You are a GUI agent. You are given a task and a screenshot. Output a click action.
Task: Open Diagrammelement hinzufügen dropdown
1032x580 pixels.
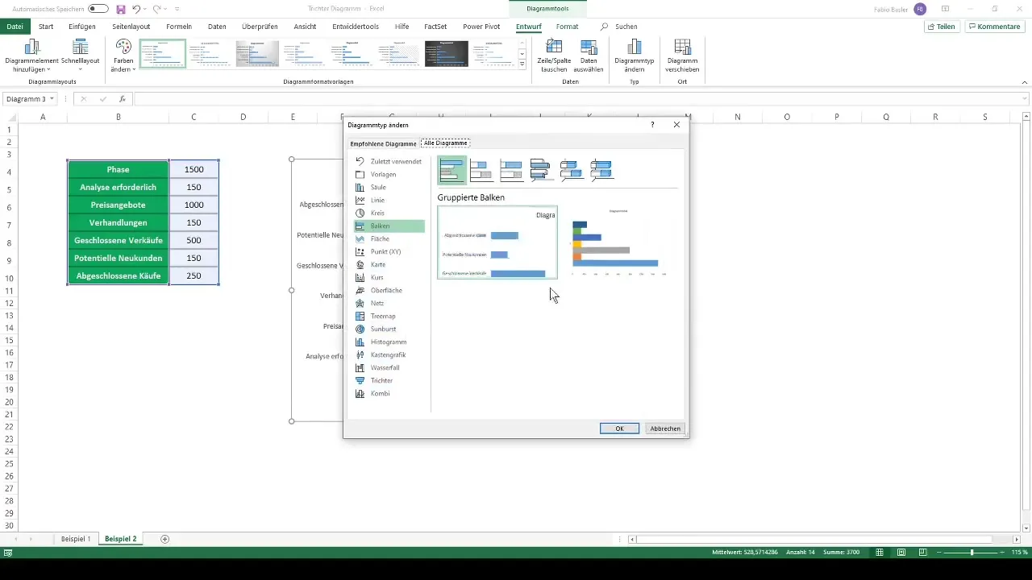pyautogui.click(x=32, y=56)
